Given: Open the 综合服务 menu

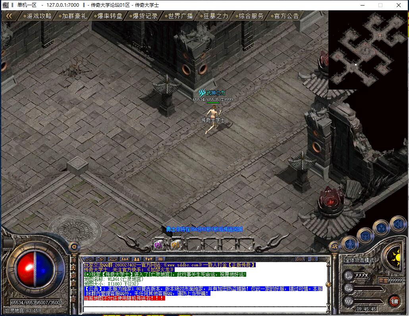Looking at the screenshot, I should pos(249,16).
